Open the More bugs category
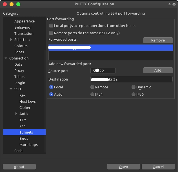The width and height of the screenshot is (178, 172). [28, 145]
